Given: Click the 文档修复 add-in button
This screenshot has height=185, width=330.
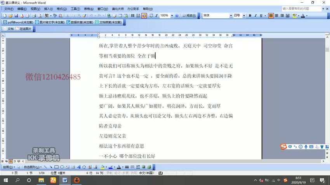Looking at the screenshot, I should (x=108, y=22).
